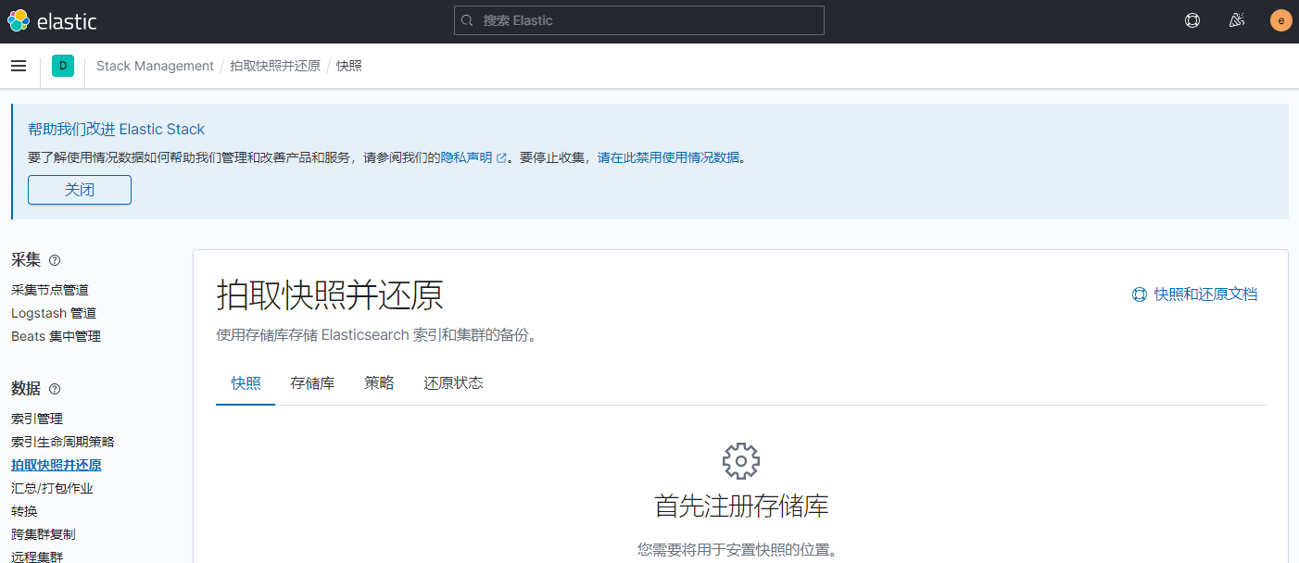The height and width of the screenshot is (563, 1299).
Task: Open Logstash 管道 in the sidebar
Action: pos(54,314)
